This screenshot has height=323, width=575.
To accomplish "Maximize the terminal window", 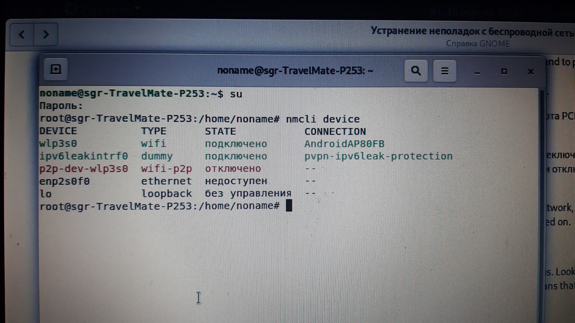I will (x=504, y=71).
